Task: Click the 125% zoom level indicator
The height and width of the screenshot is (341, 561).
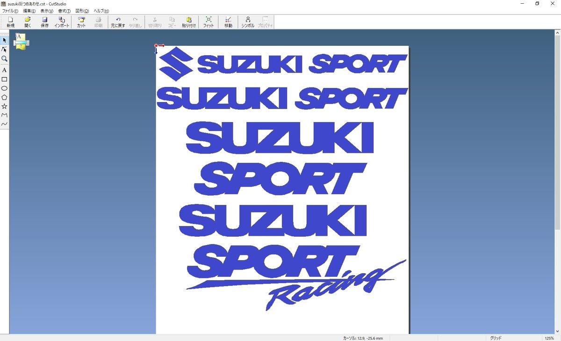Action: click(x=549, y=338)
